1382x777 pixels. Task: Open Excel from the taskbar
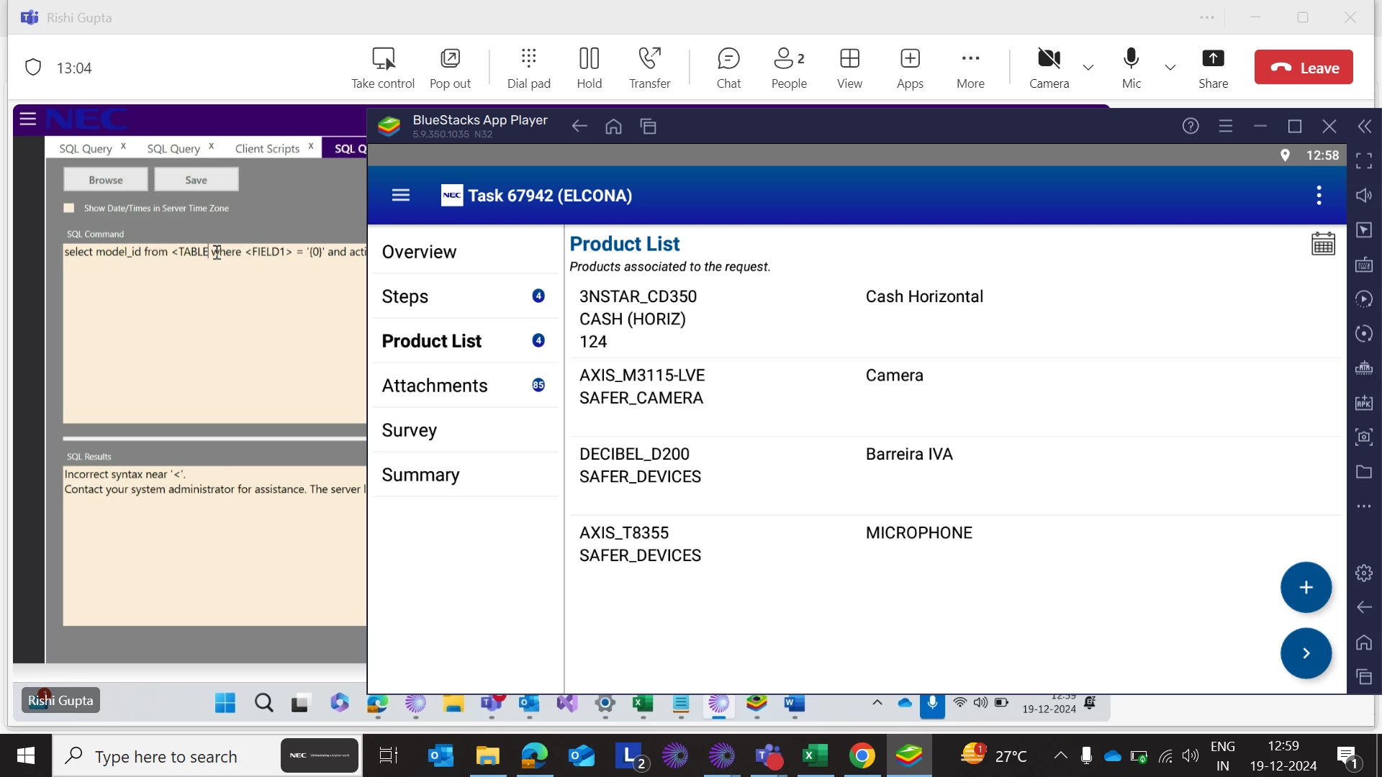coord(815,756)
